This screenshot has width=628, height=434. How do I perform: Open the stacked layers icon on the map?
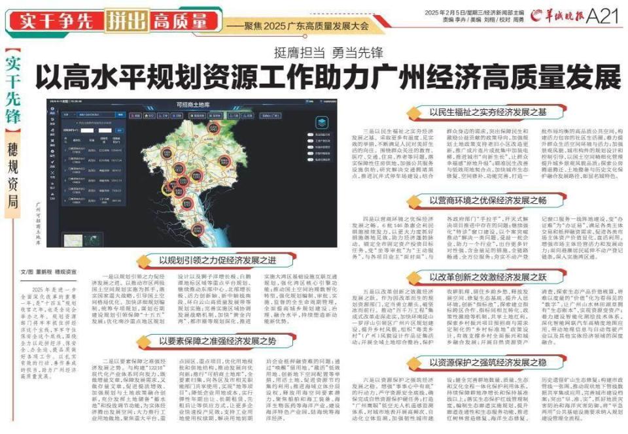322,122
